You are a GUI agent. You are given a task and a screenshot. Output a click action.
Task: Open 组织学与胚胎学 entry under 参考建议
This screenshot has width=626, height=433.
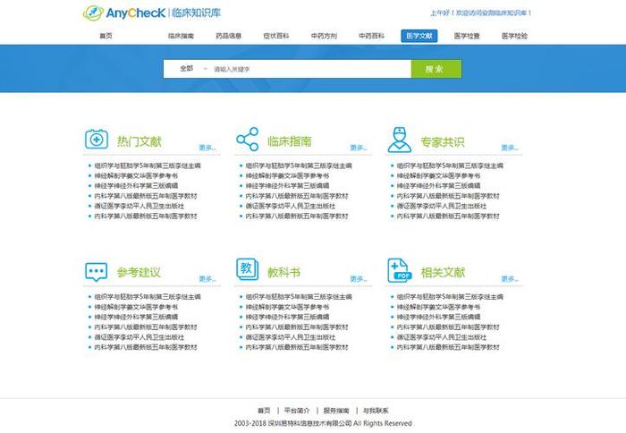tap(148, 297)
